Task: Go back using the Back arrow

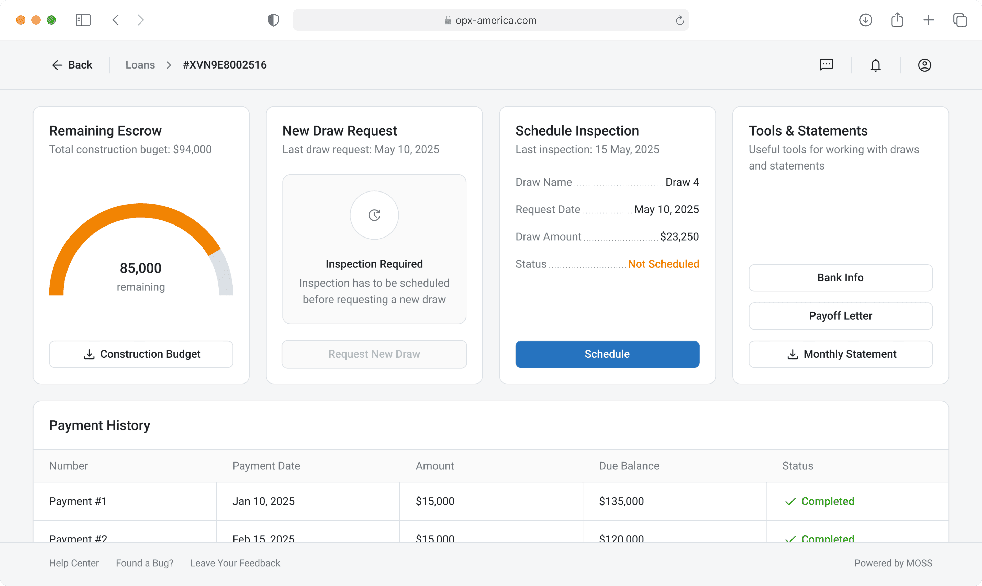Action: [x=72, y=65]
